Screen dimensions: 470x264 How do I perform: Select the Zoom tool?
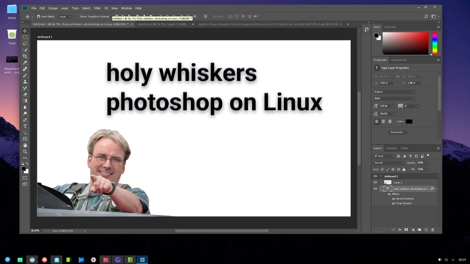click(x=25, y=151)
